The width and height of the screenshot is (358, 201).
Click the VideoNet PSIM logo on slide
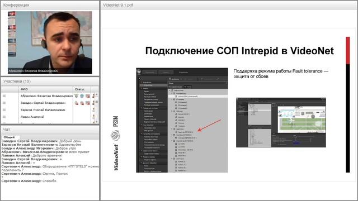point(116,143)
